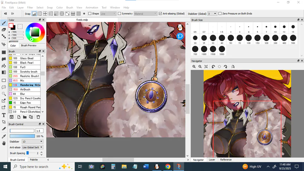This screenshot has width=304, height=171.
Task: Enable curve snap
Action: point(68,14)
